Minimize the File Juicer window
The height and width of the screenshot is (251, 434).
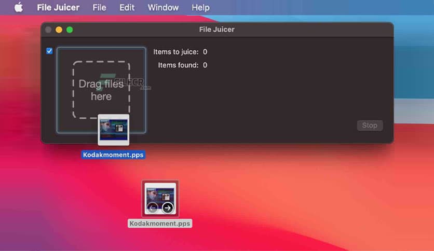click(59, 30)
